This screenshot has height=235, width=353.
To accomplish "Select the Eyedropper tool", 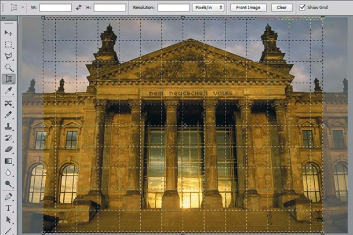I will (x=8, y=91).
